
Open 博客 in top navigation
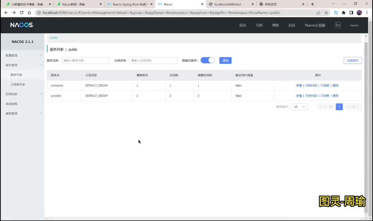point(275,25)
